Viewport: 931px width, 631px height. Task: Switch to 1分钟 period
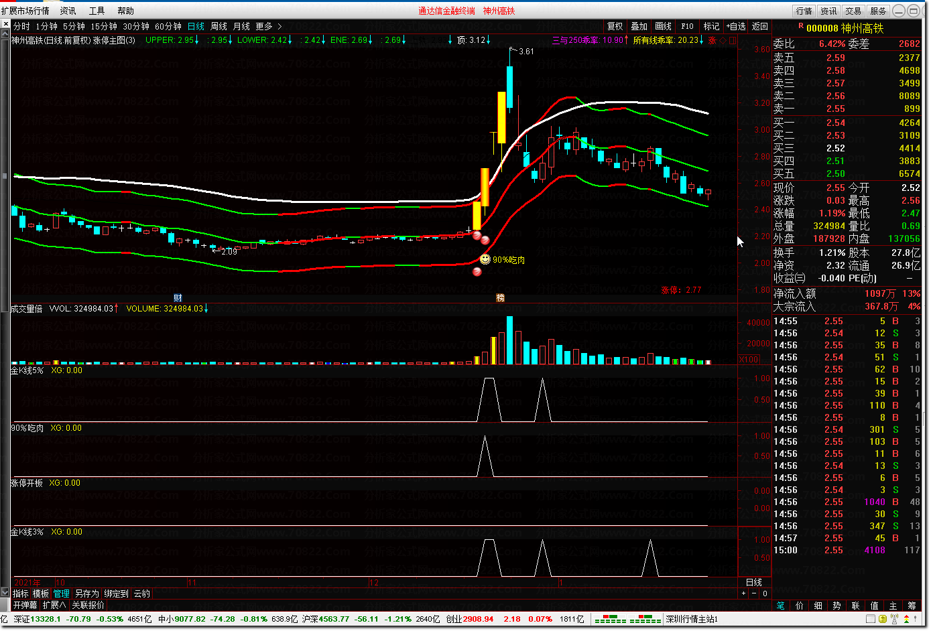coord(46,26)
